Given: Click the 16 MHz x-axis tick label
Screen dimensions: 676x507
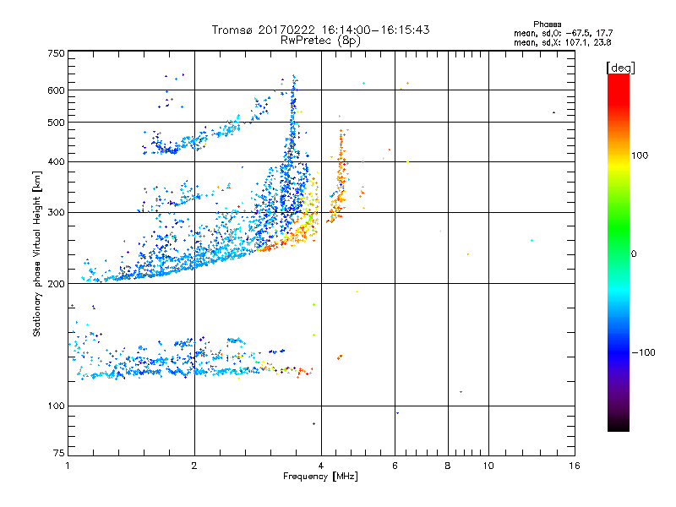Looking at the screenshot, I should [575, 466].
